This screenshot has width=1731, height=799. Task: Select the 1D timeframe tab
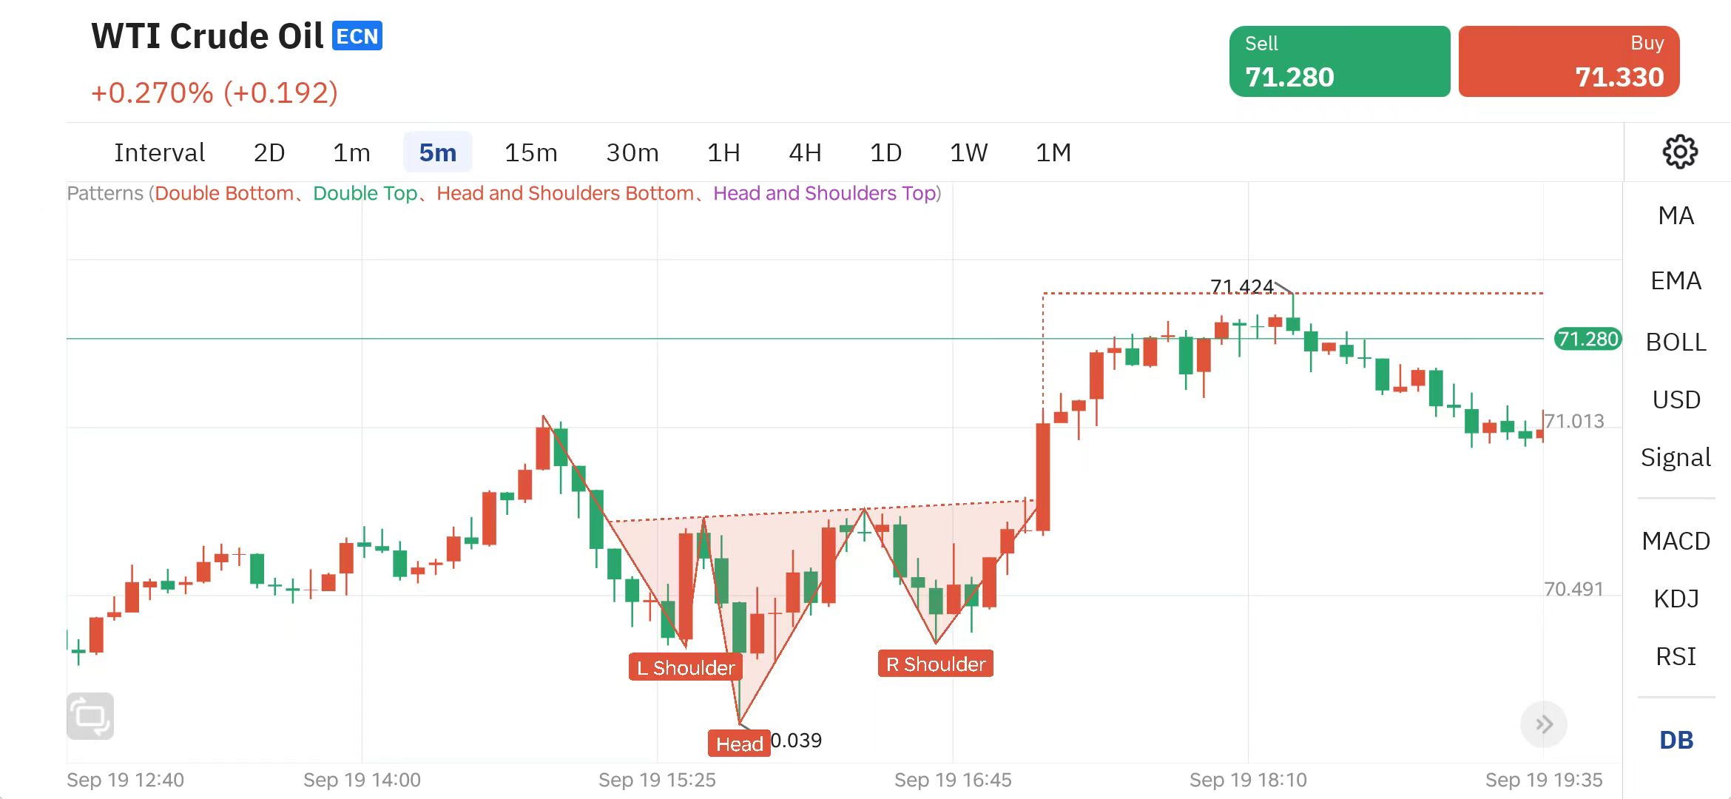click(885, 153)
